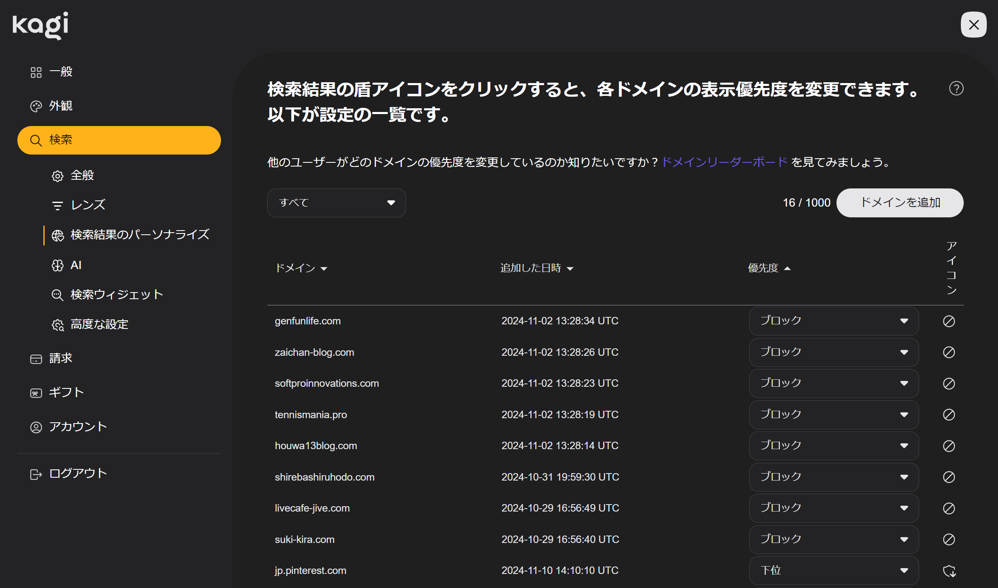Open priority dropdown for zaichan-blog.com
Viewport: 998px width, 588px height.
click(x=834, y=352)
